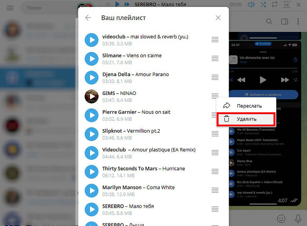
Task: Play Slimane – Viens on s'aime
Action: click(91, 58)
